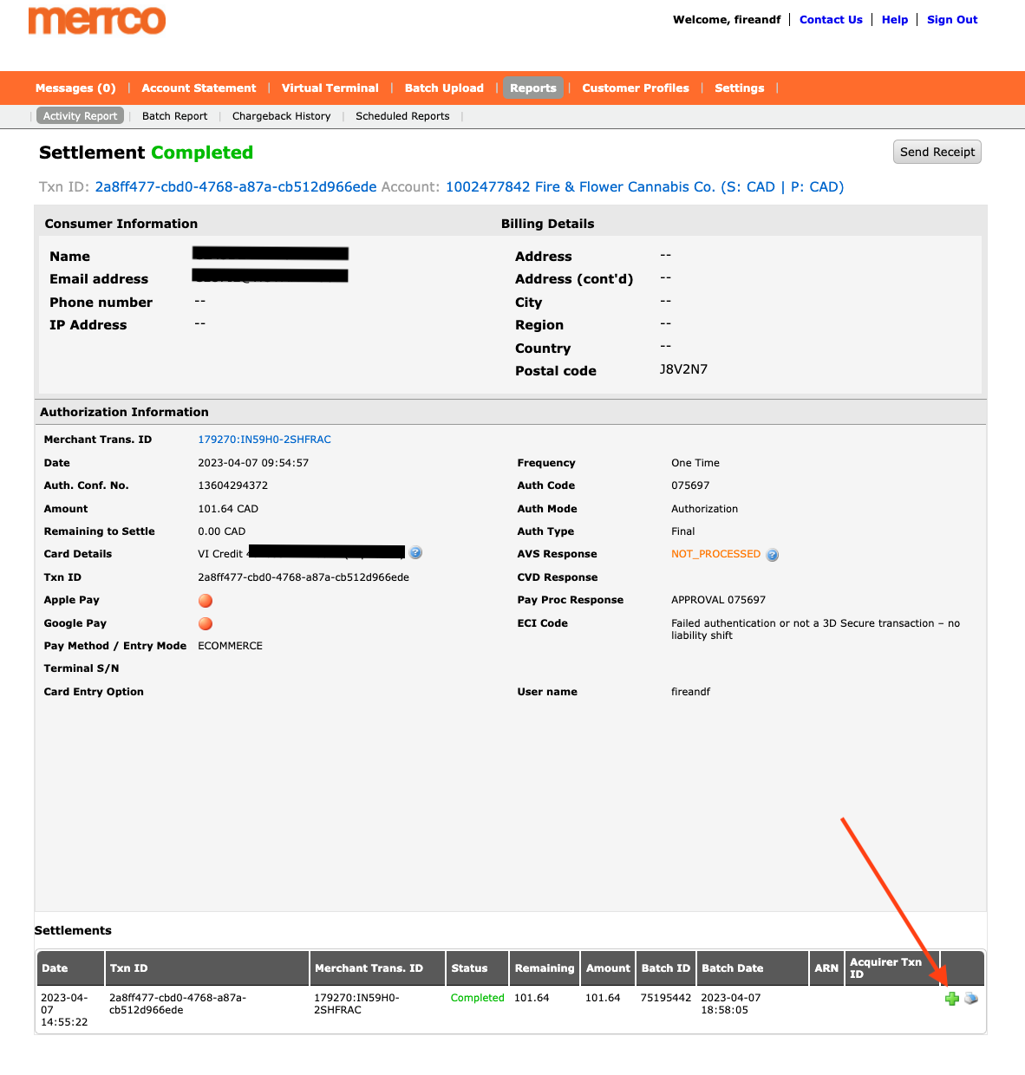Image resolution: width=1025 pixels, height=1075 pixels.
Task: Click the Fire & Flower Cannabis account link
Action: [x=644, y=187]
